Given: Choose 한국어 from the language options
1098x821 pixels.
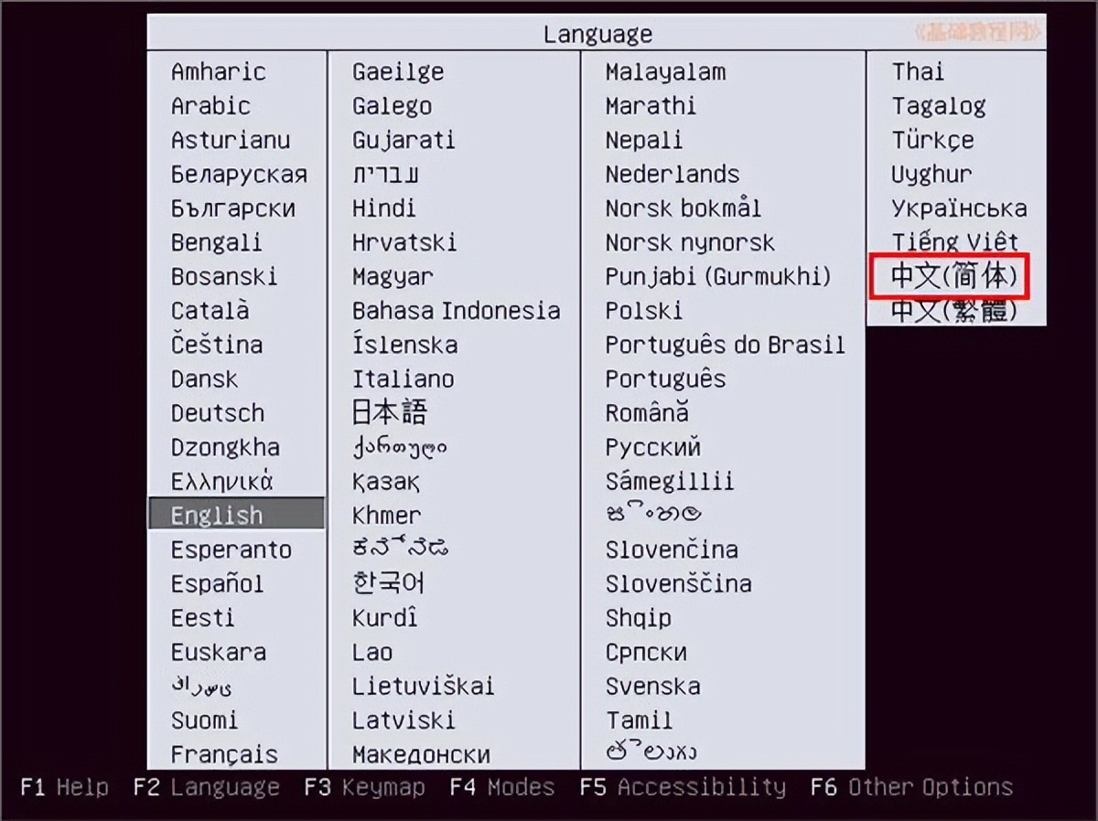Looking at the screenshot, I should [x=388, y=583].
